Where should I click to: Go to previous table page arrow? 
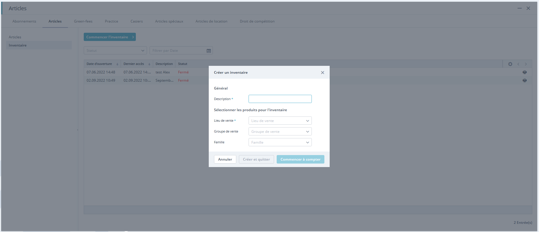tap(518, 64)
